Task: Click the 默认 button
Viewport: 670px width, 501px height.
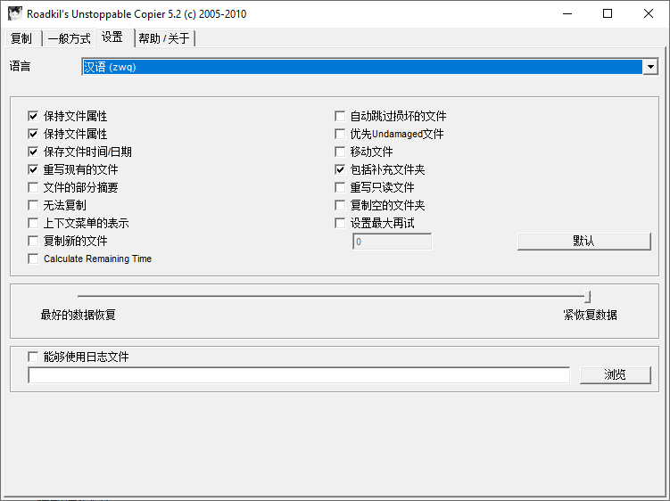Action: [x=584, y=242]
